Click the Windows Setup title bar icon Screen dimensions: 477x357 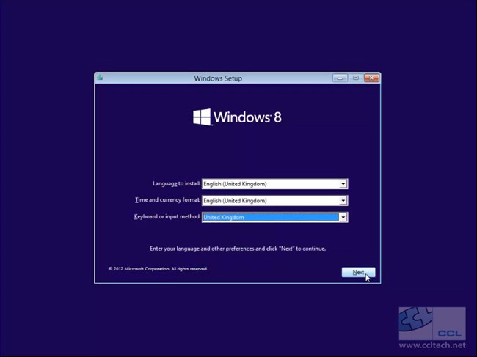[100, 78]
